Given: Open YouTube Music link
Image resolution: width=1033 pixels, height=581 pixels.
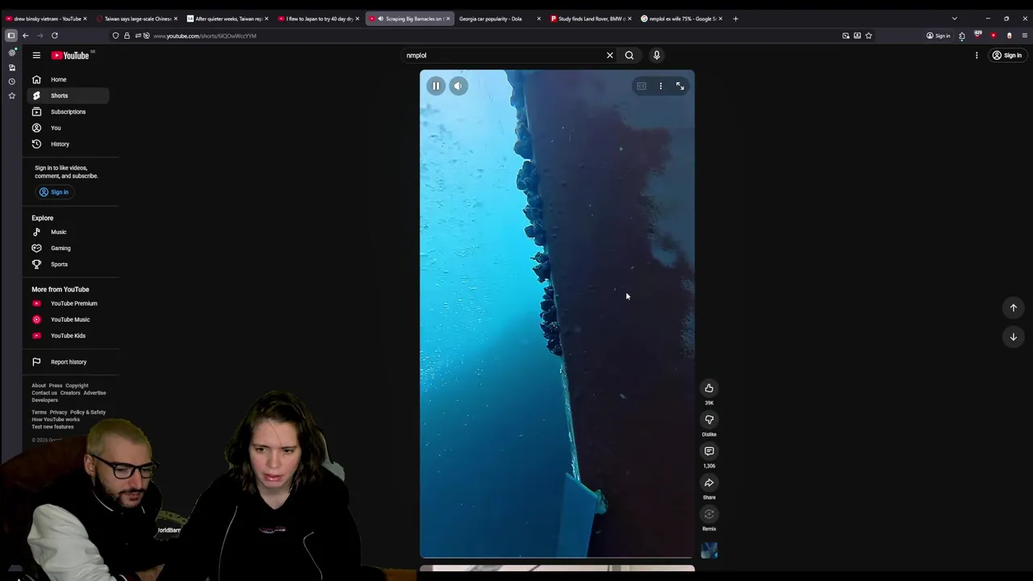Looking at the screenshot, I should click(68, 320).
